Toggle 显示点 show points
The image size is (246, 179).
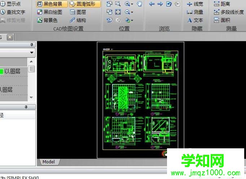[10, 4]
